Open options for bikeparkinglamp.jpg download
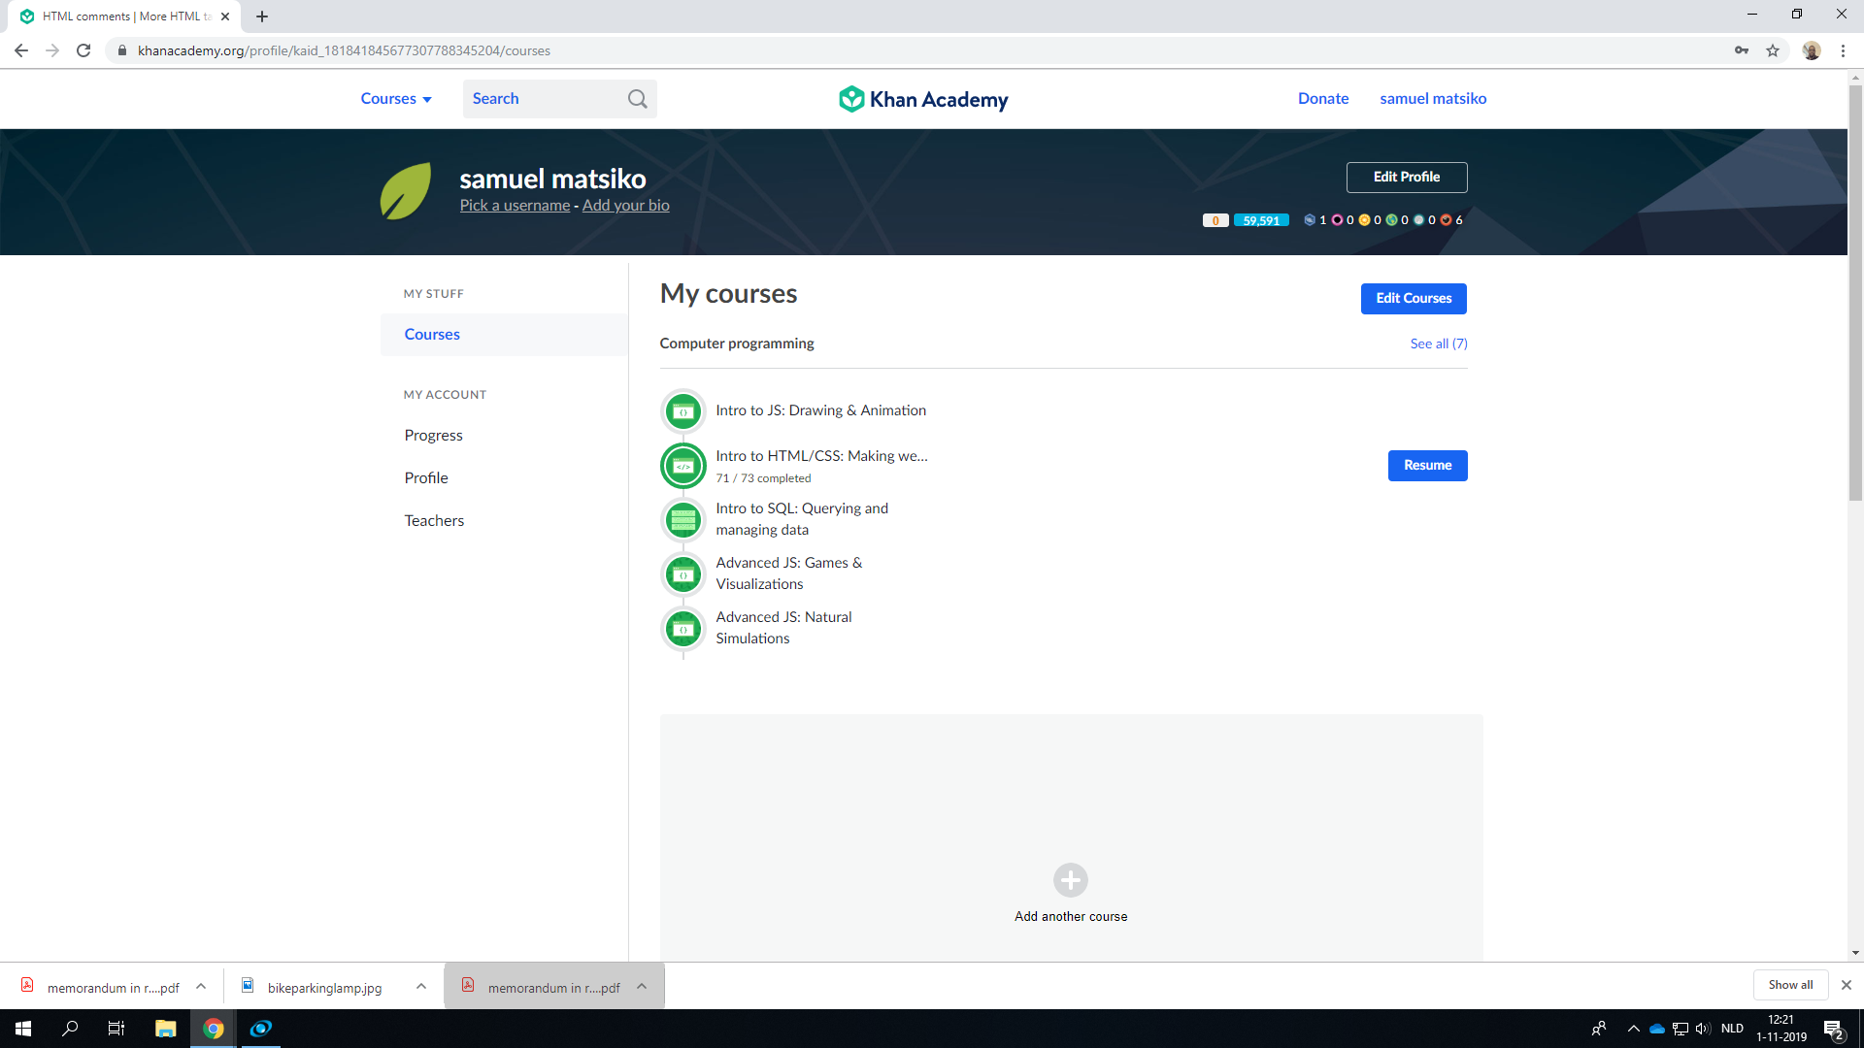Screen dimensions: 1864x1048 pyautogui.click(x=421, y=986)
